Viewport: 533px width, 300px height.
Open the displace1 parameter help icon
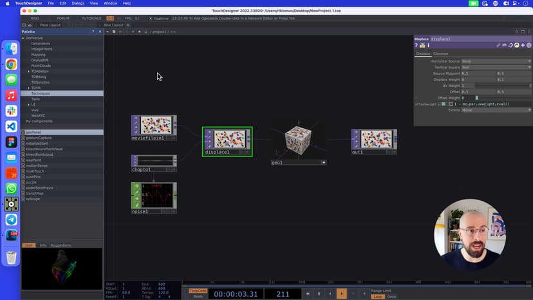(x=416, y=45)
